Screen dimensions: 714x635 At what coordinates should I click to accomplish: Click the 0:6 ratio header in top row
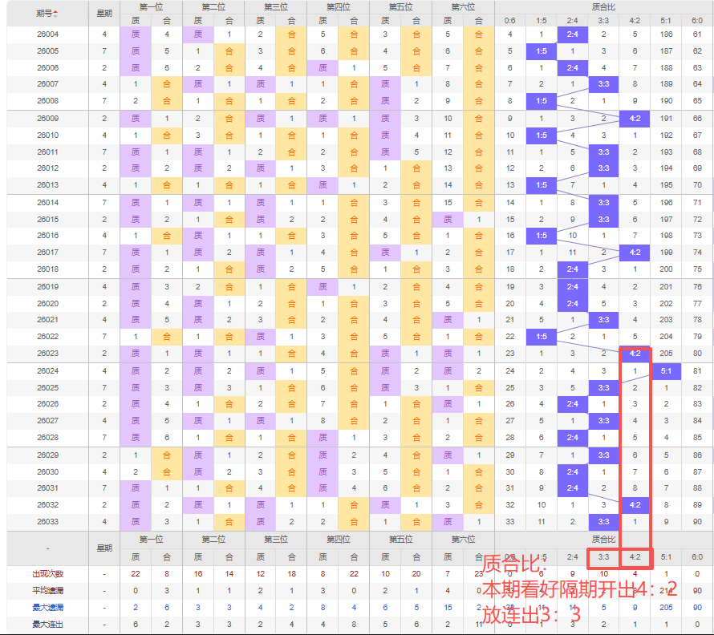click(510, 21)
